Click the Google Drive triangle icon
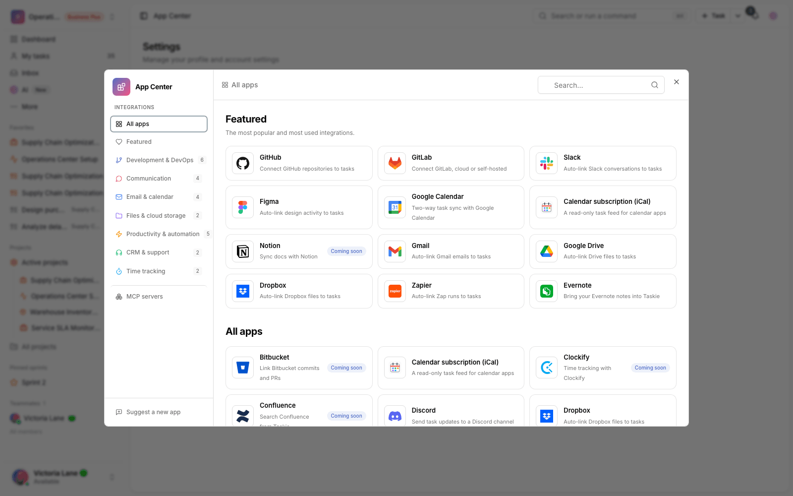Viewport: 793px width, 496px height. (x=547, y=251)
